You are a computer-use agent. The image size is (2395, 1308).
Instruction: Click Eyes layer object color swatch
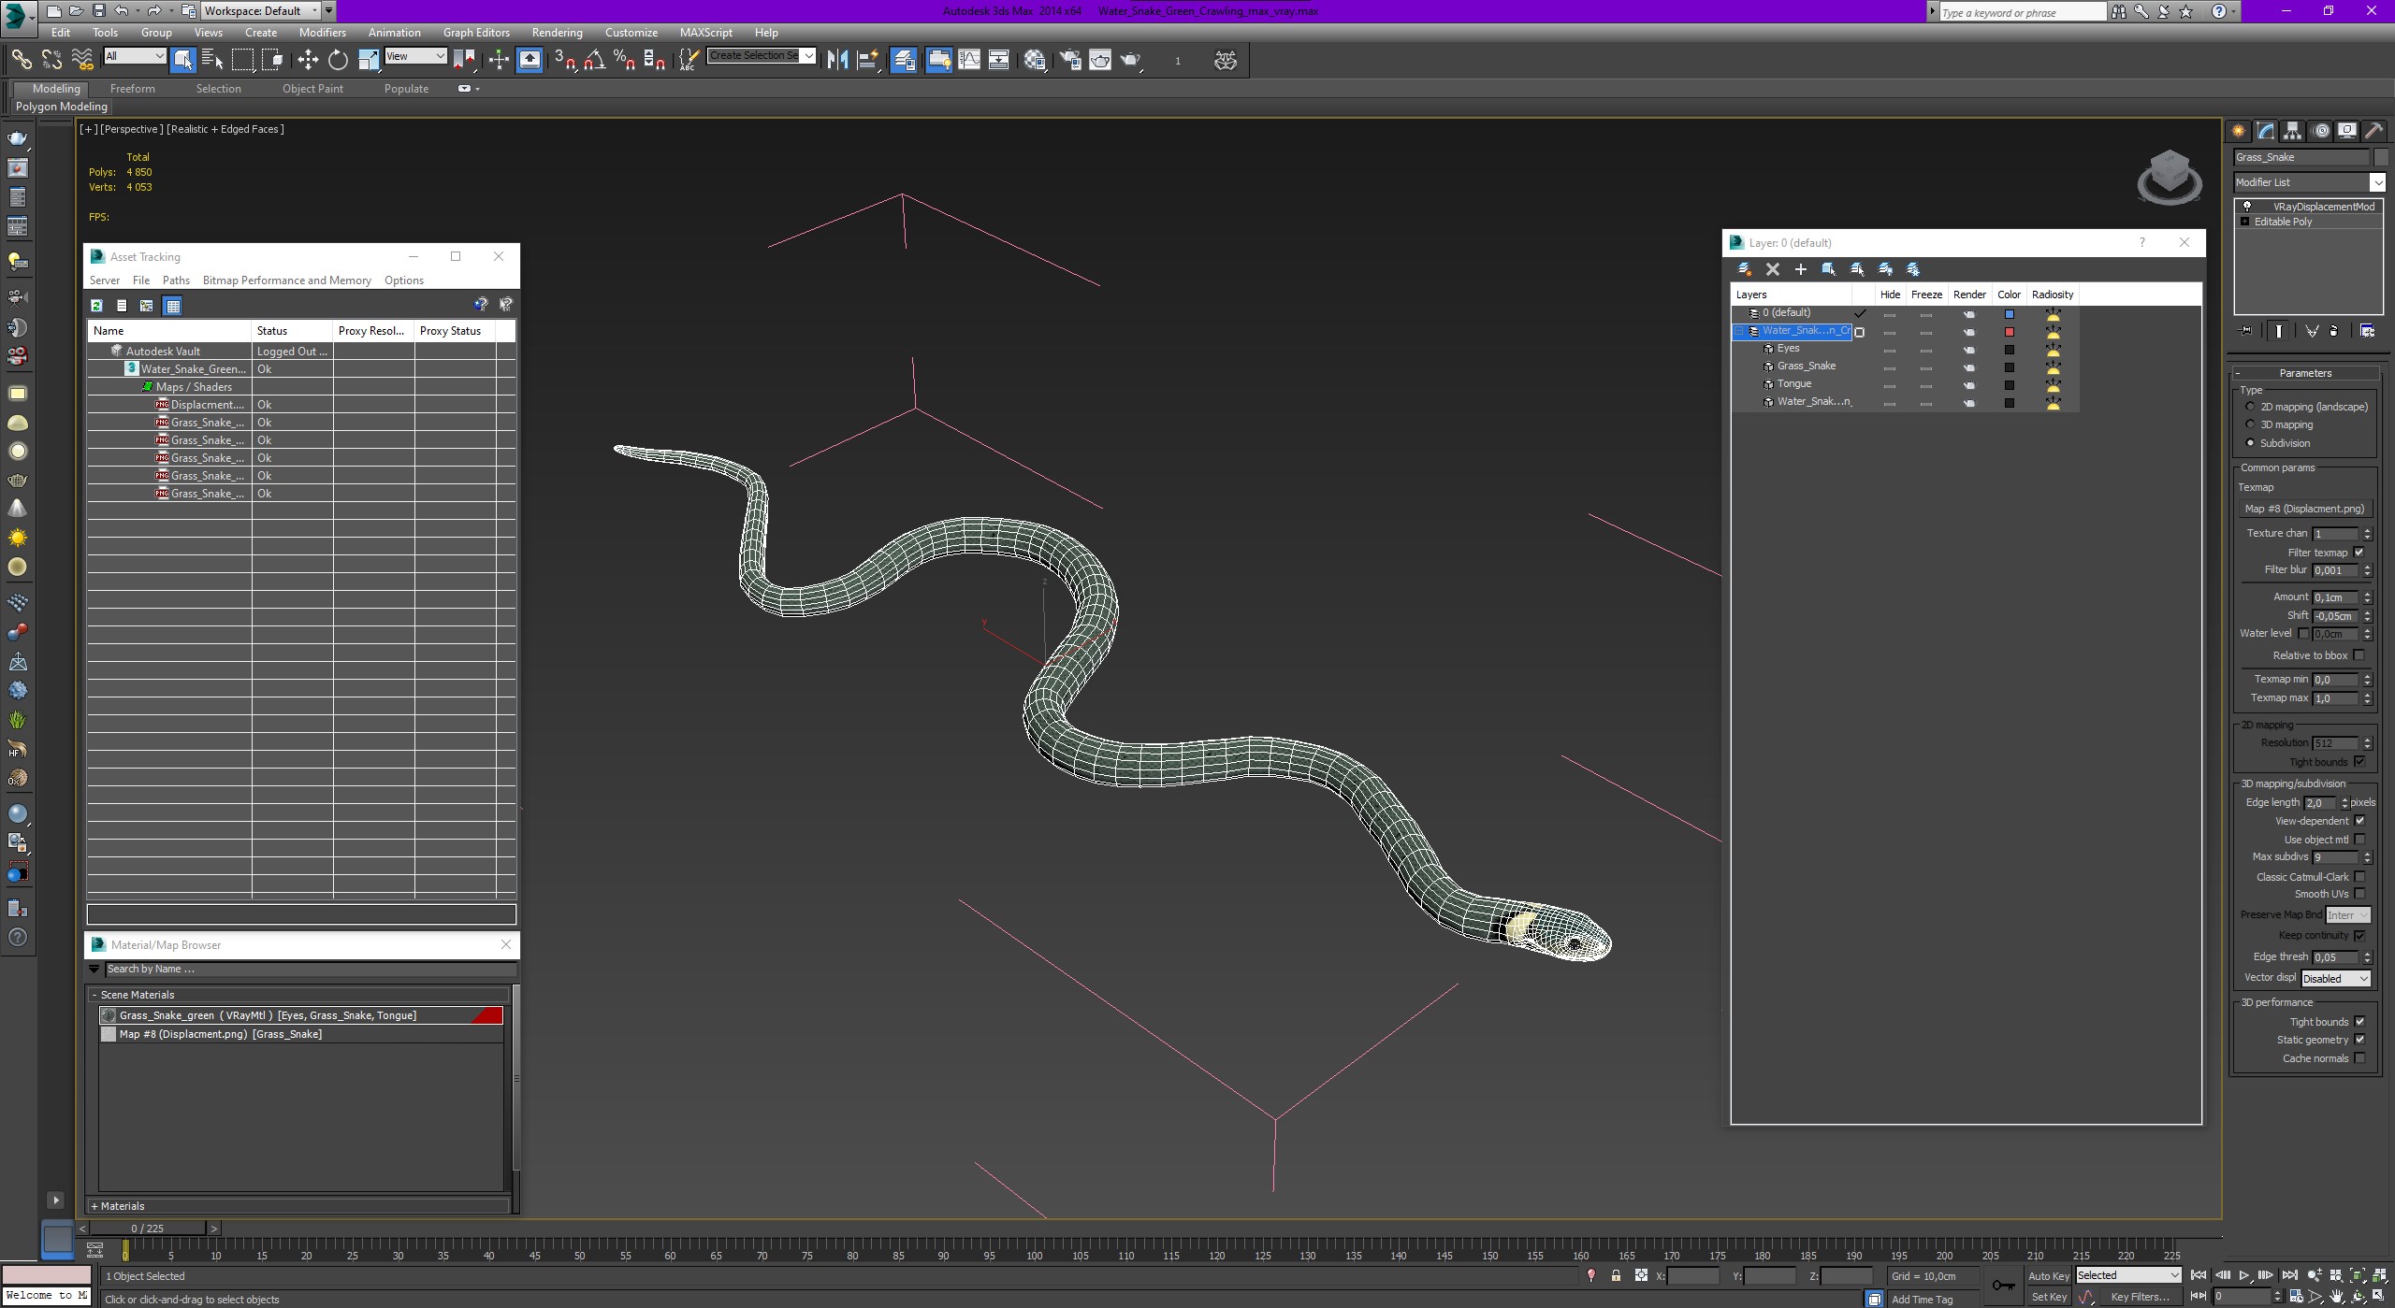pos(2009,350)
